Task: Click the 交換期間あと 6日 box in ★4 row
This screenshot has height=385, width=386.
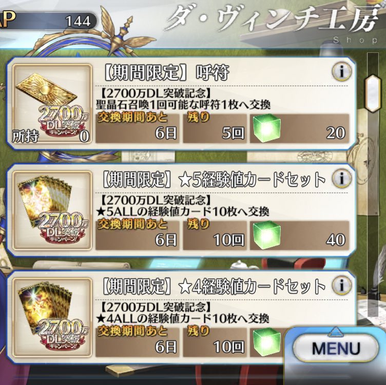Action: click(138, 342)
